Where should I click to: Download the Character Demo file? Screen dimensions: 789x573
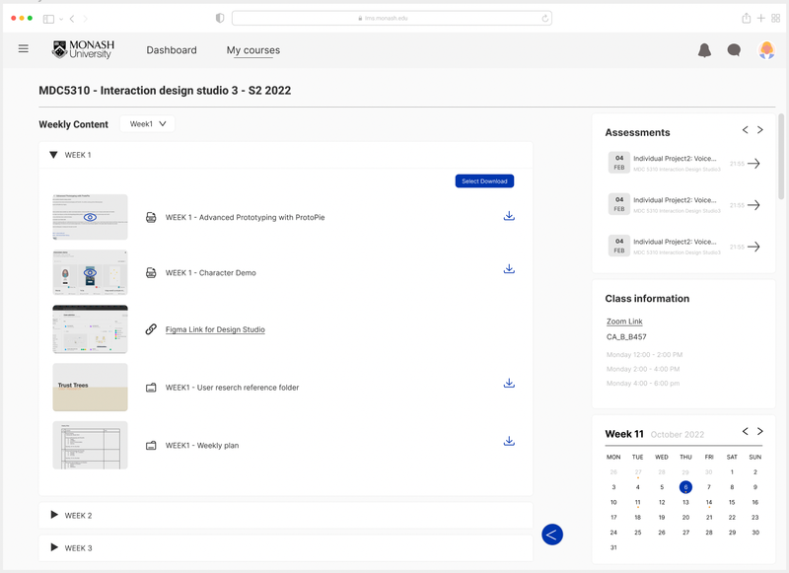pyautogui.click(x=509, y=269)
